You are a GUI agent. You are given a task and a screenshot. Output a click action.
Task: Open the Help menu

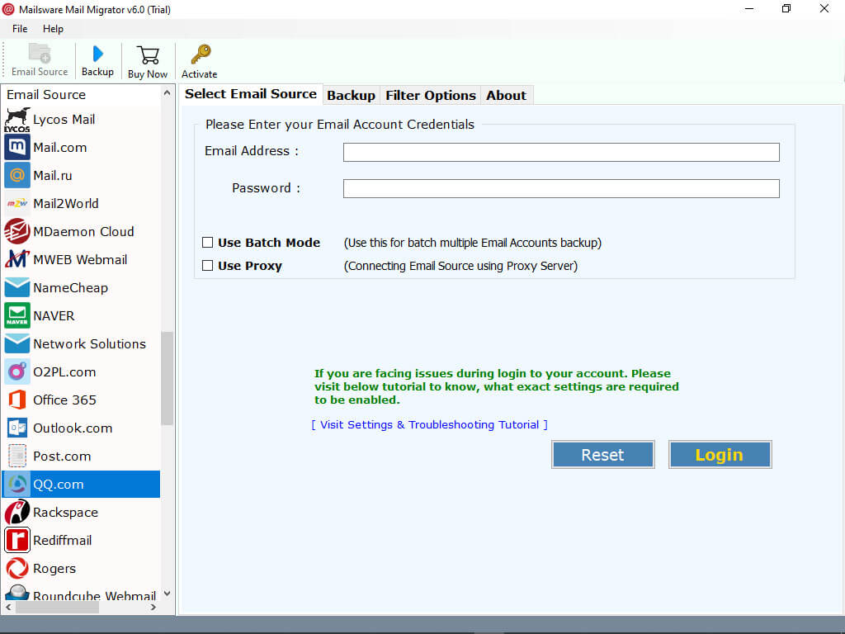pos(53,28)
